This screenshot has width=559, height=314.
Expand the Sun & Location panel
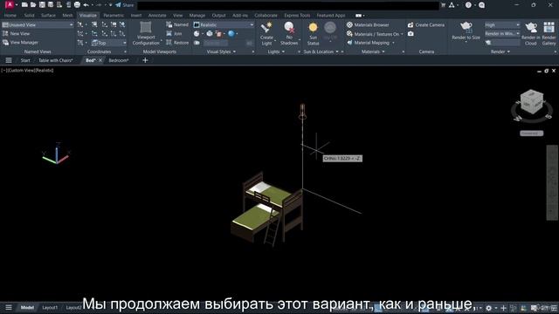[321, 51]
